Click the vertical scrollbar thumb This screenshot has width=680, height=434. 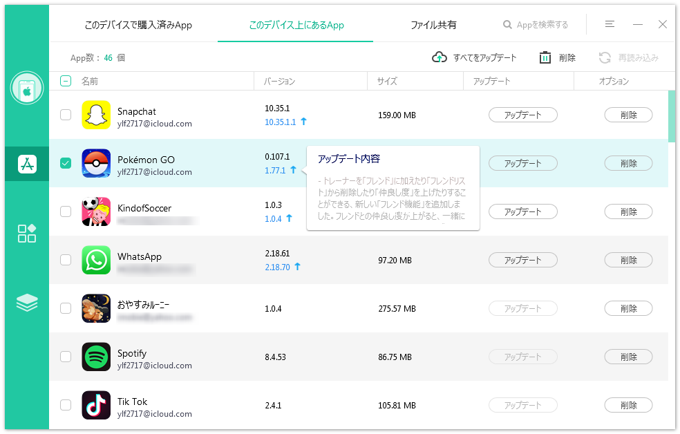point(672,116)
